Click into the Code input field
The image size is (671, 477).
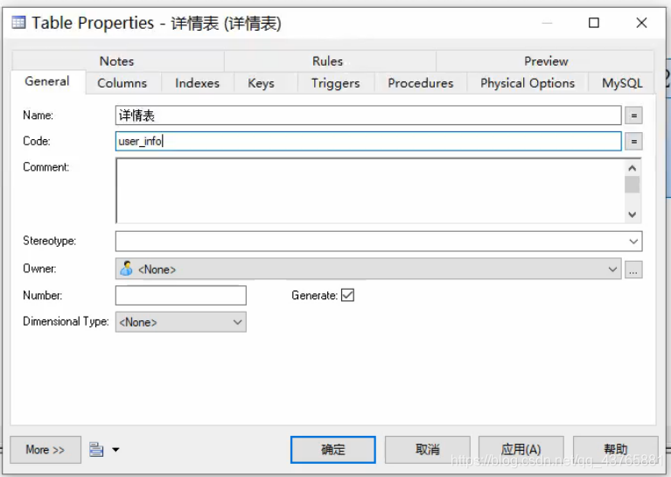[x=368, y=141]
